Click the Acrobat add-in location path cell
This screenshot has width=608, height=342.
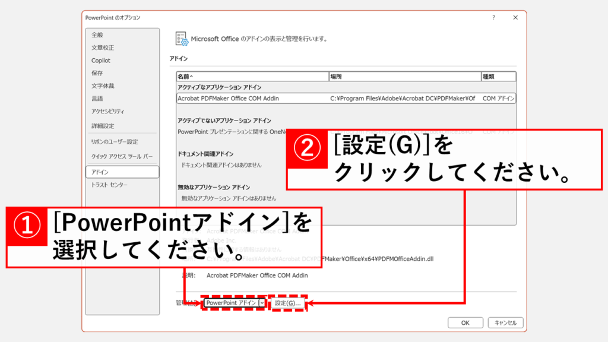[x=403, y=99]
